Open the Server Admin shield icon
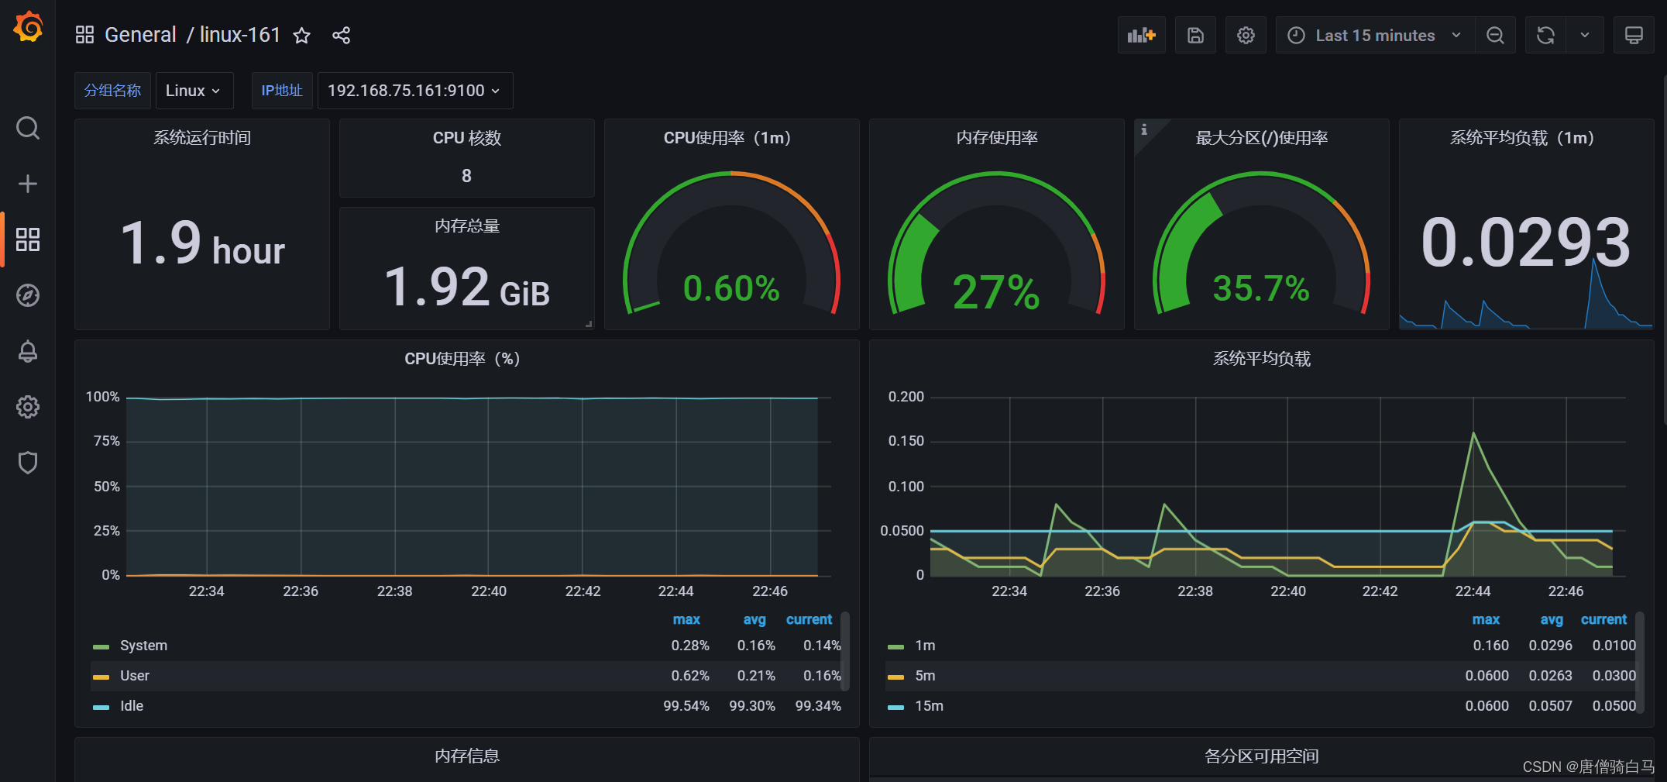 pyautogui.click(x=28, y=463)
